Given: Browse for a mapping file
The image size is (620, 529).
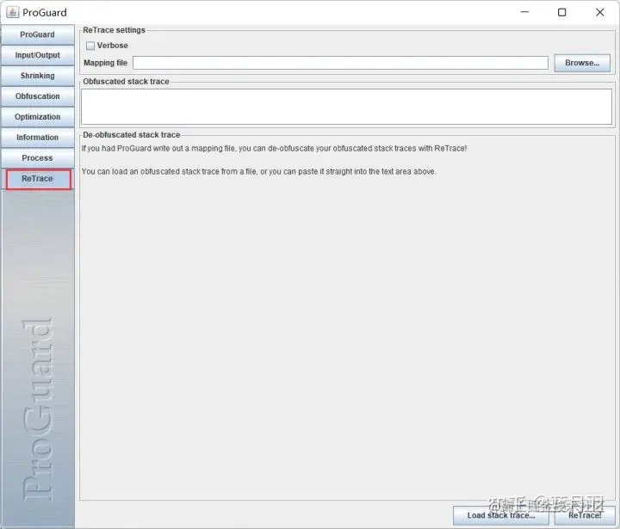Looking at the screenshot, I should [582, 63].
